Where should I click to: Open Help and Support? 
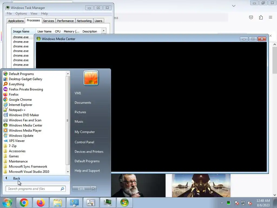tap(87, 171)
